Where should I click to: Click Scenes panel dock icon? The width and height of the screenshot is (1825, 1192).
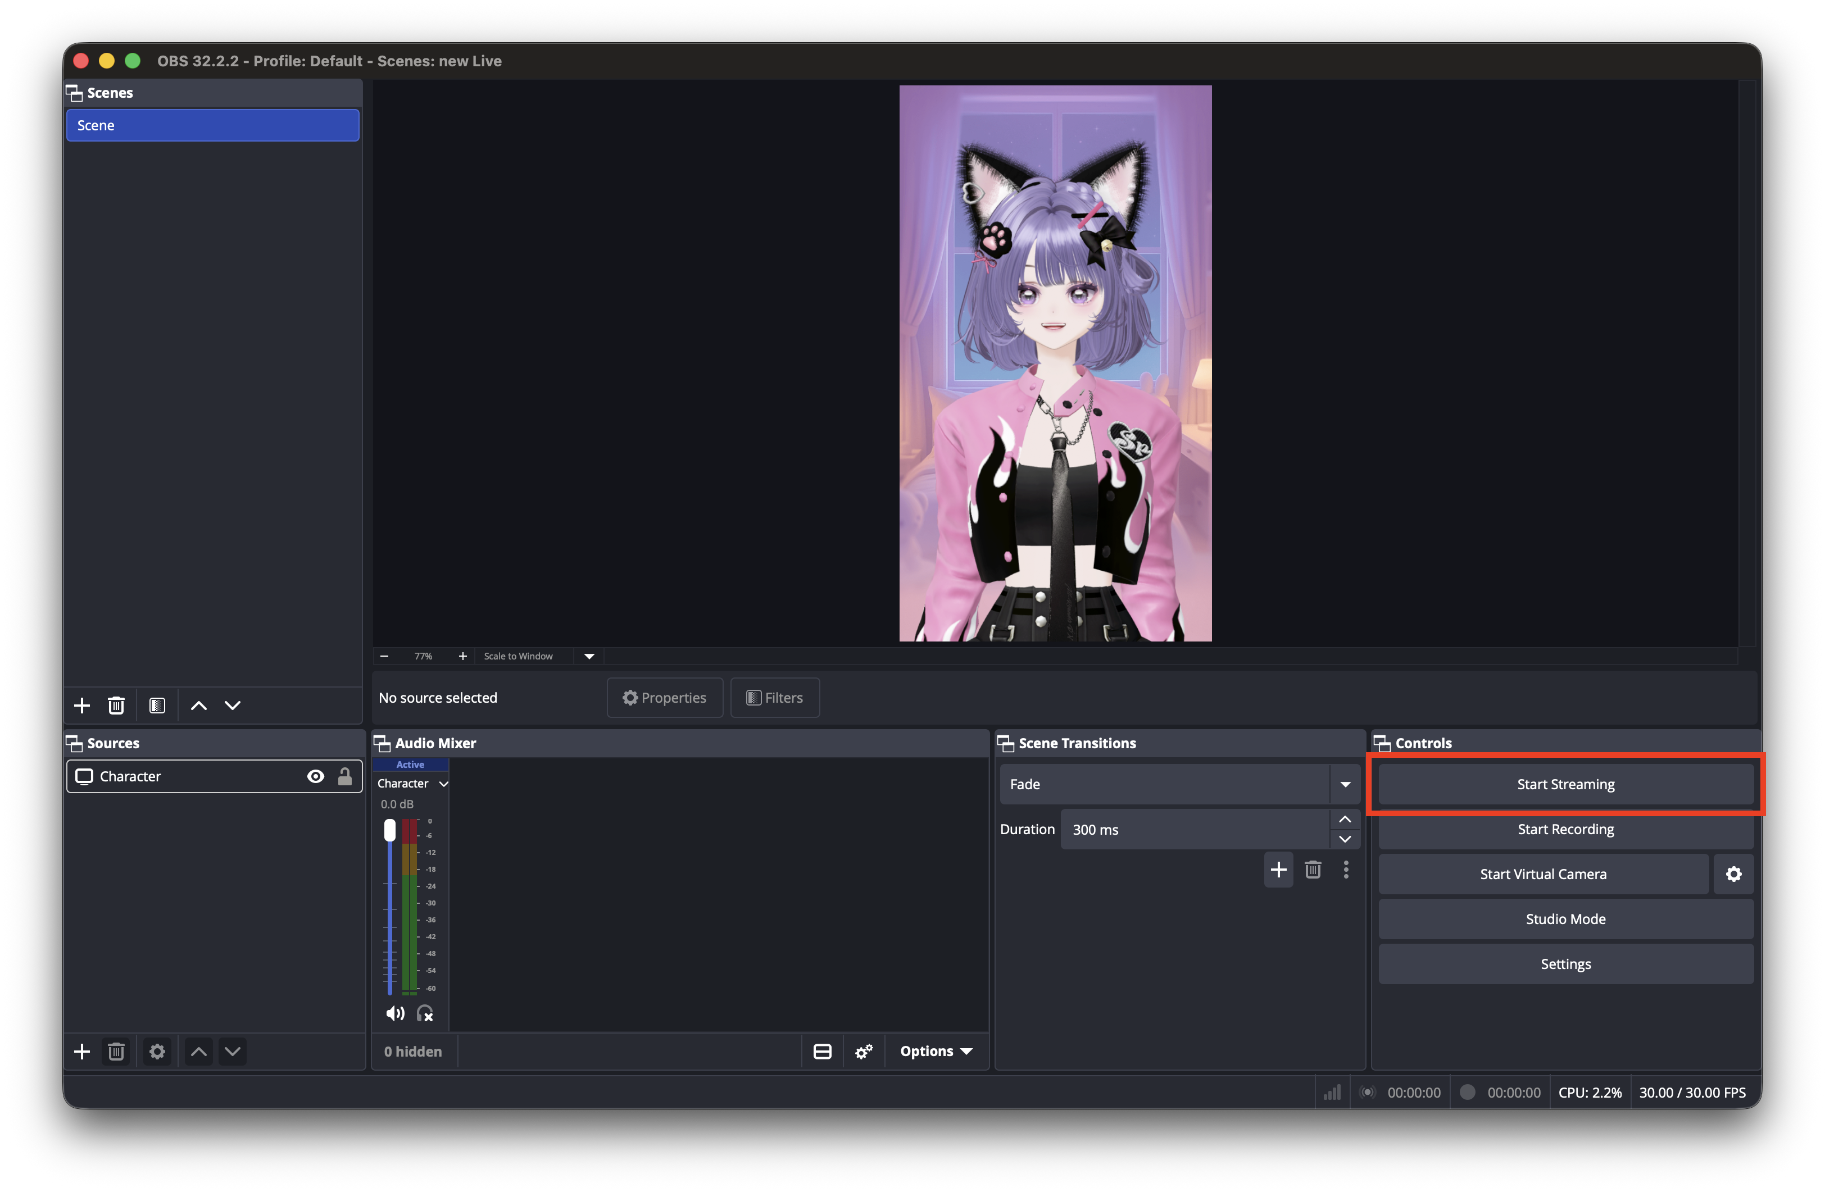click(x=74, y=93)
